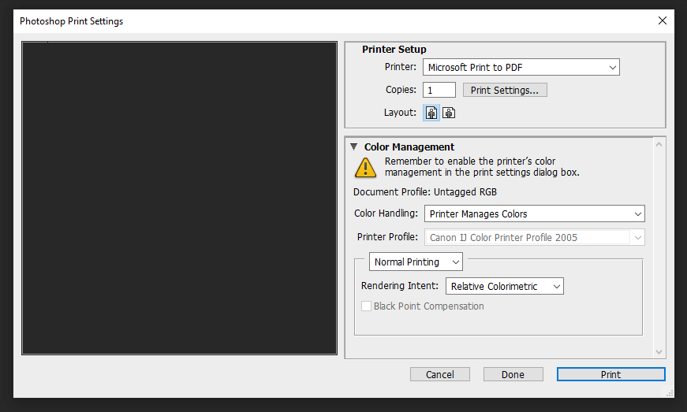Click the Cancel button
The width and height of the screenshot is (687, 412).
pos(440,374)
